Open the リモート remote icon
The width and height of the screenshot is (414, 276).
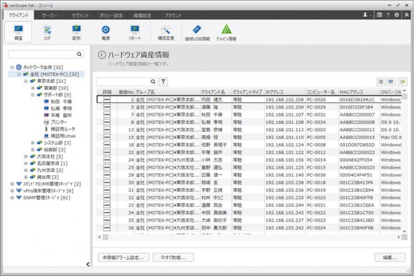pyautogui.click(x=135, y=32)
